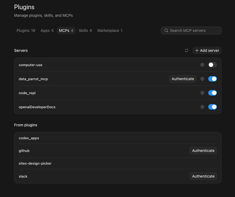Viewport: 235px width, 197px height.
Task: Select the node_repl server name
Action: point(27,93)
